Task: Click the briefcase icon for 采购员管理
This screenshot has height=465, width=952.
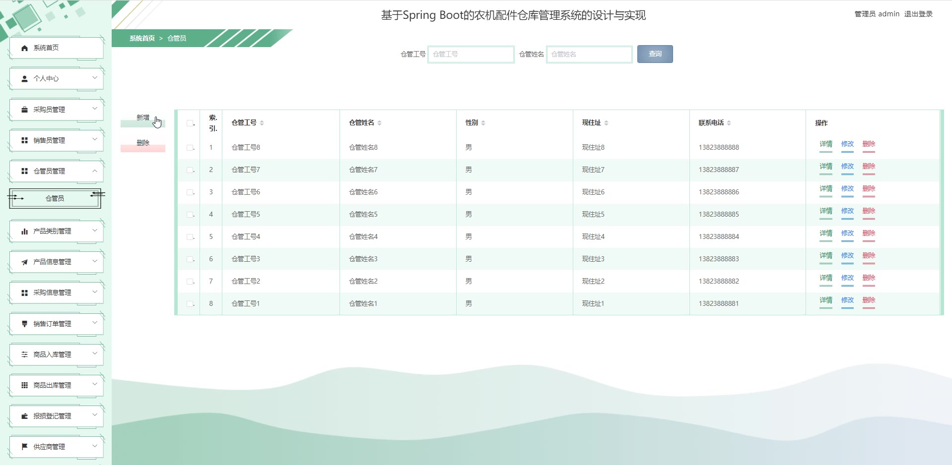Action: pos(24,110)
